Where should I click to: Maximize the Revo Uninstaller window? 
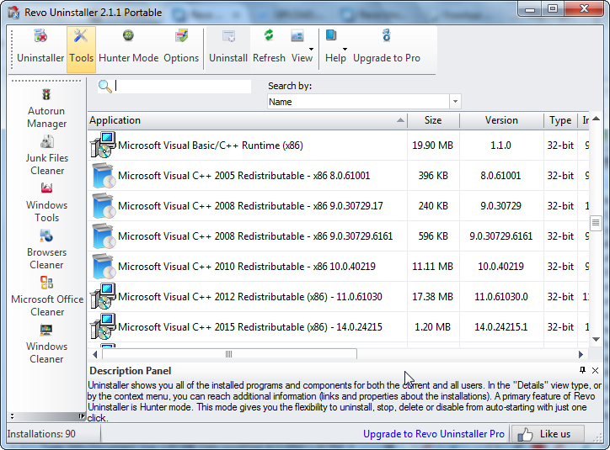point(553,8)
